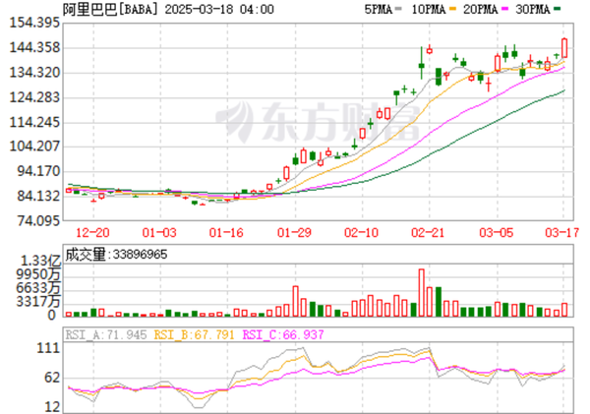Click the last red candlestick on the right
The width and height of the screenshot is (590, 414).
[x=564, y=48]
